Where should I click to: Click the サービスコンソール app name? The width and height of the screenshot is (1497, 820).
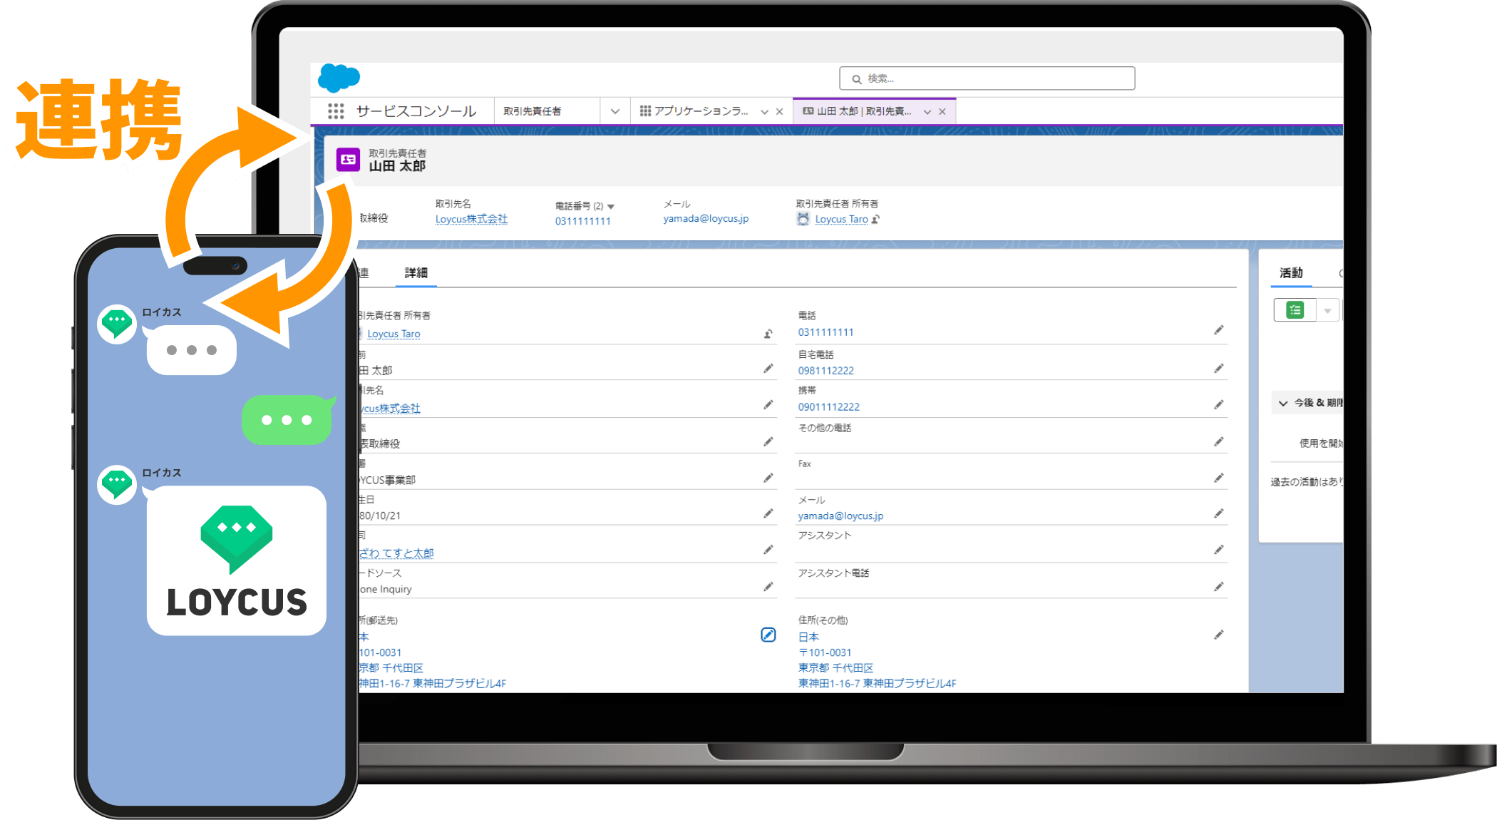click(x=416, y=111)
